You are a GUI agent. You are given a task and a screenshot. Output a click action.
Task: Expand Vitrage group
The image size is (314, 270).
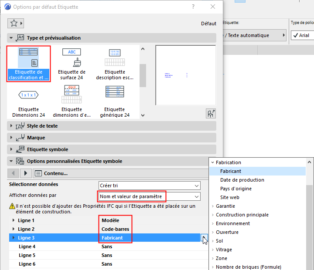[x=213, y=250]
